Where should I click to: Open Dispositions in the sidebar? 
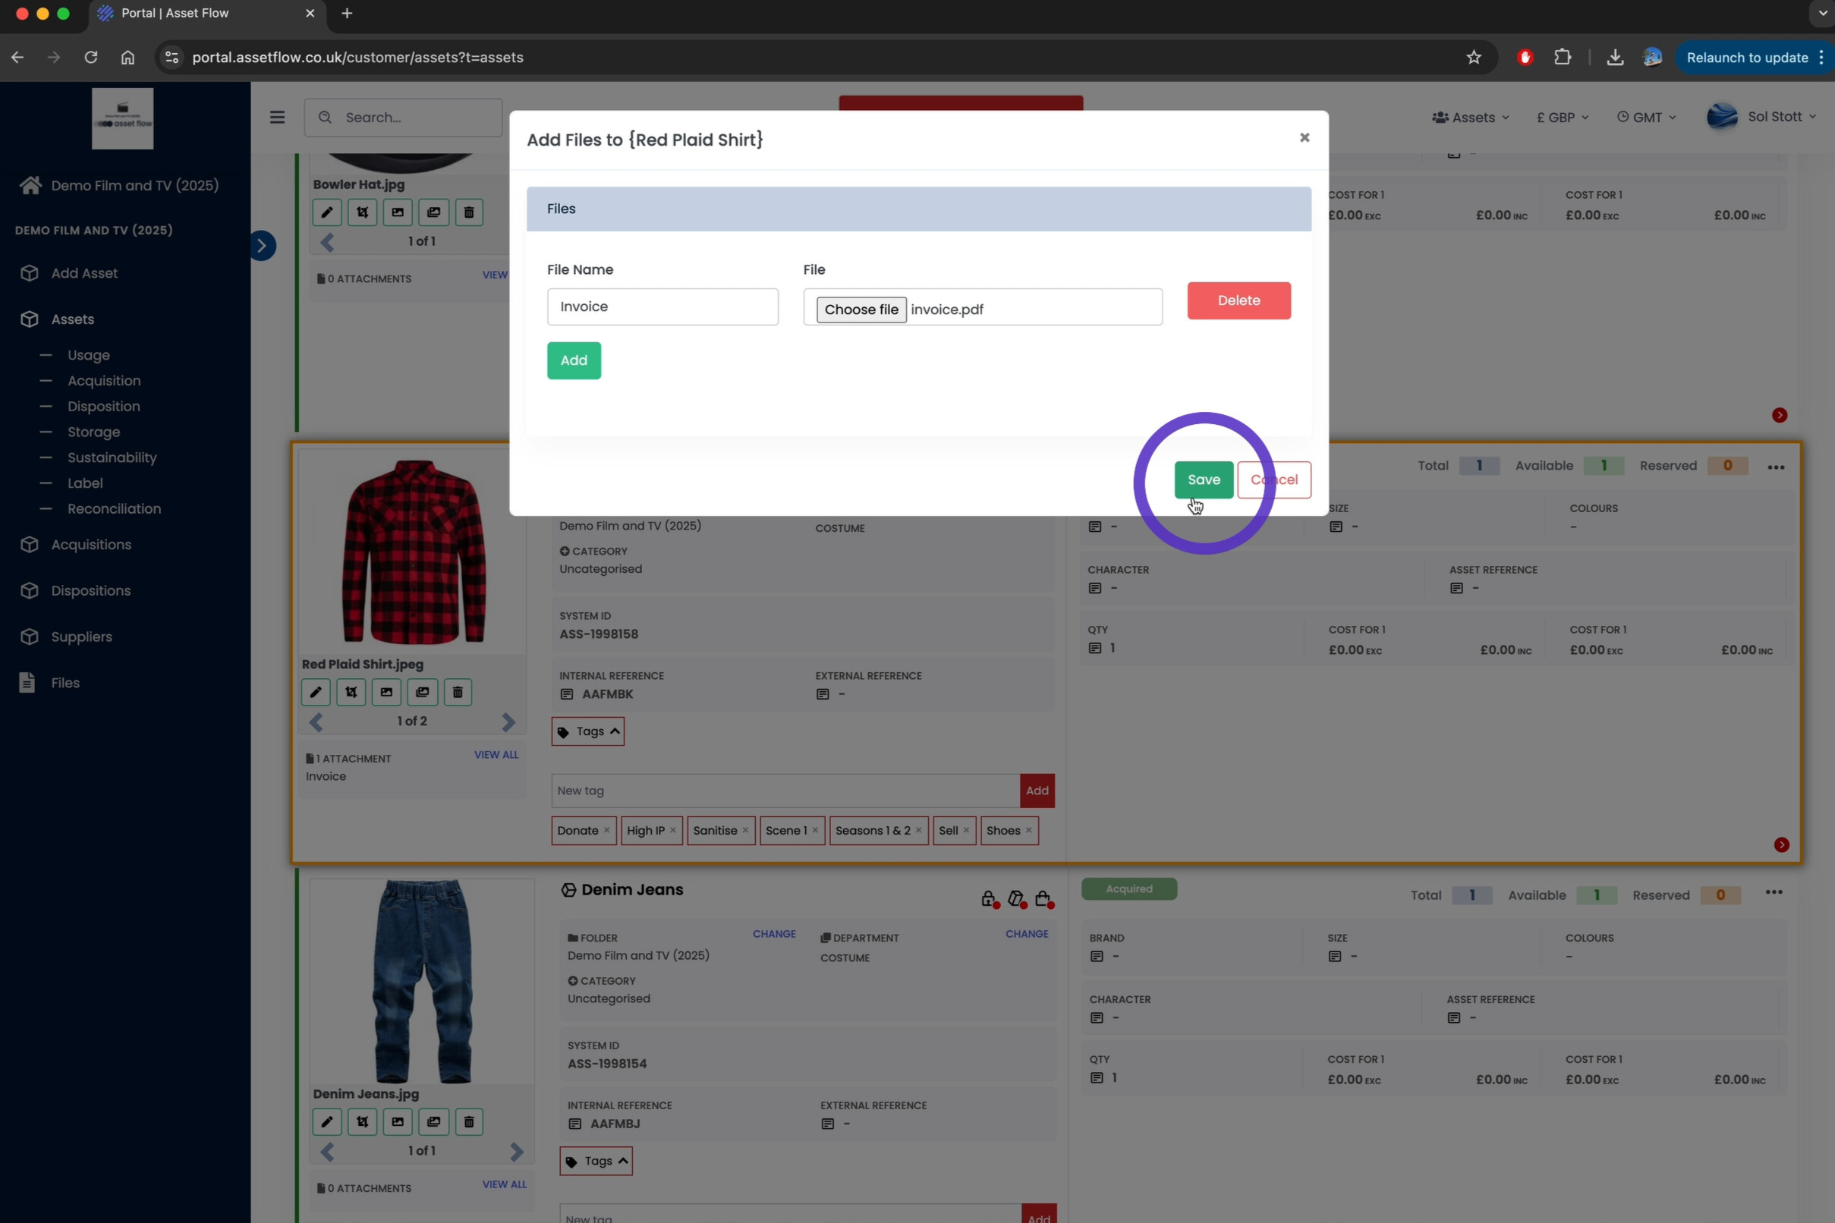coord(76,591)
